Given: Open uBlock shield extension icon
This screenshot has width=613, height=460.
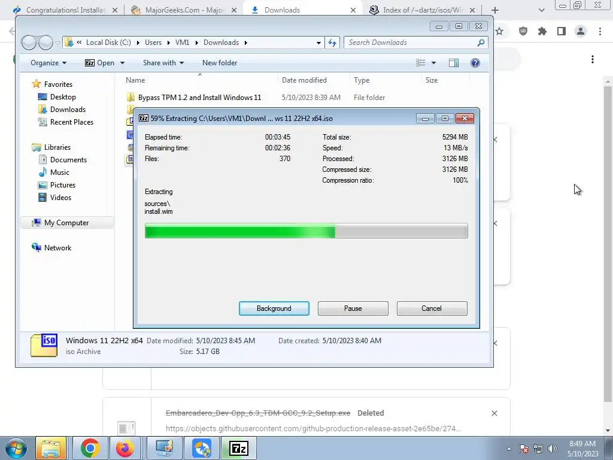Looking at the screenshot, I should coord(523,31).
